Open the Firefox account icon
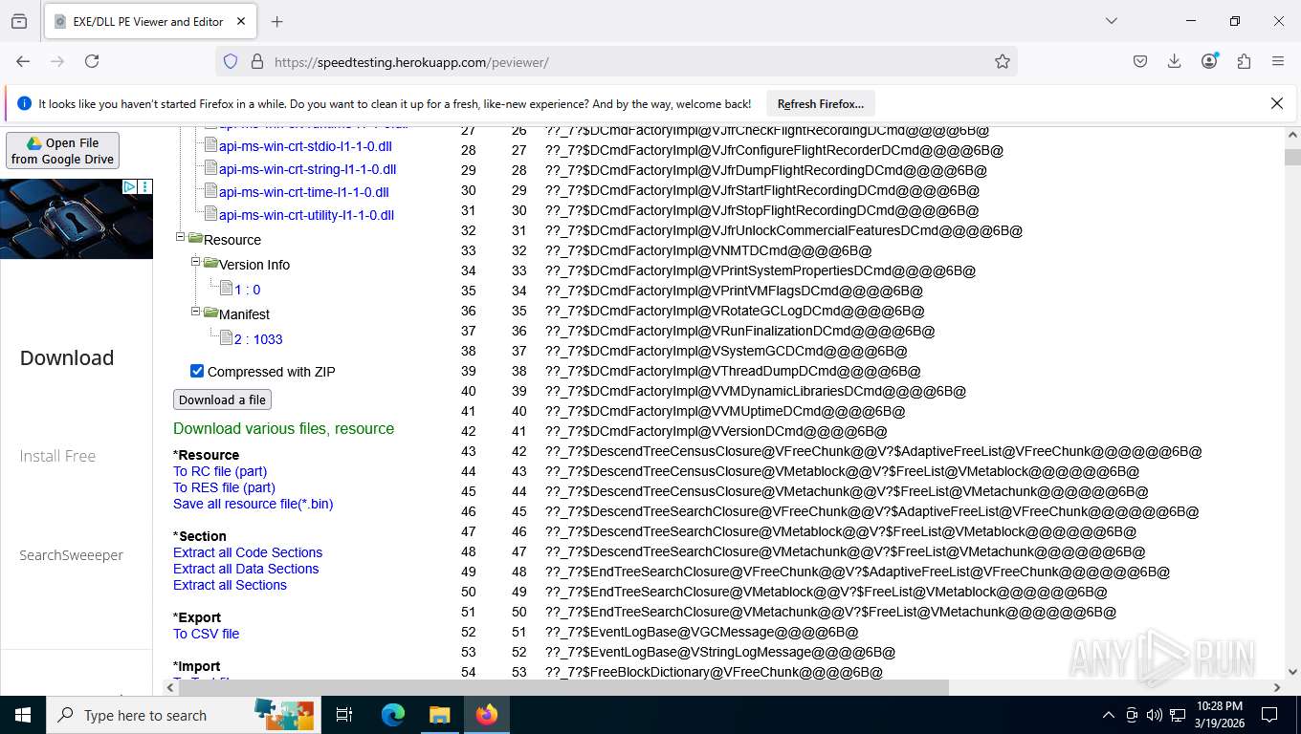The image size is (1301, 734). point(1209,61)
